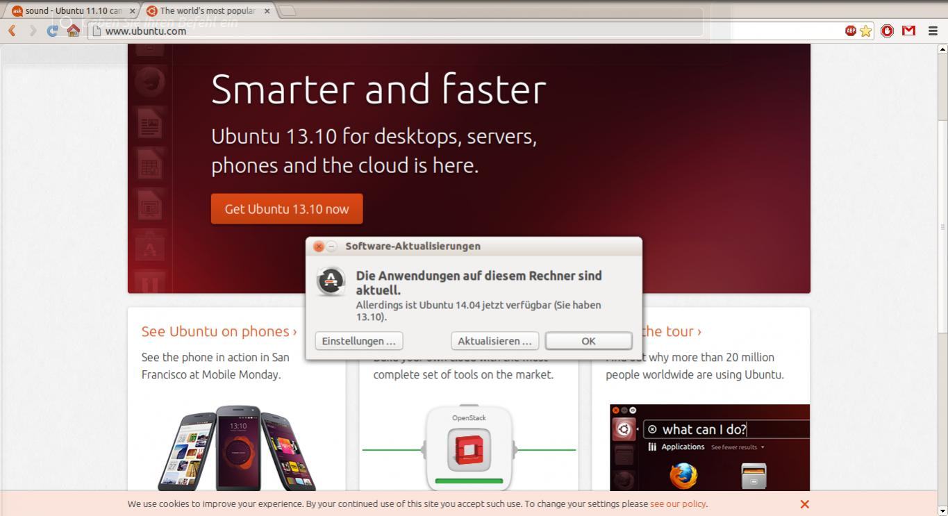Open the Gmail extension icon
This screenshot has height=516, width=948.
[908, 31]
